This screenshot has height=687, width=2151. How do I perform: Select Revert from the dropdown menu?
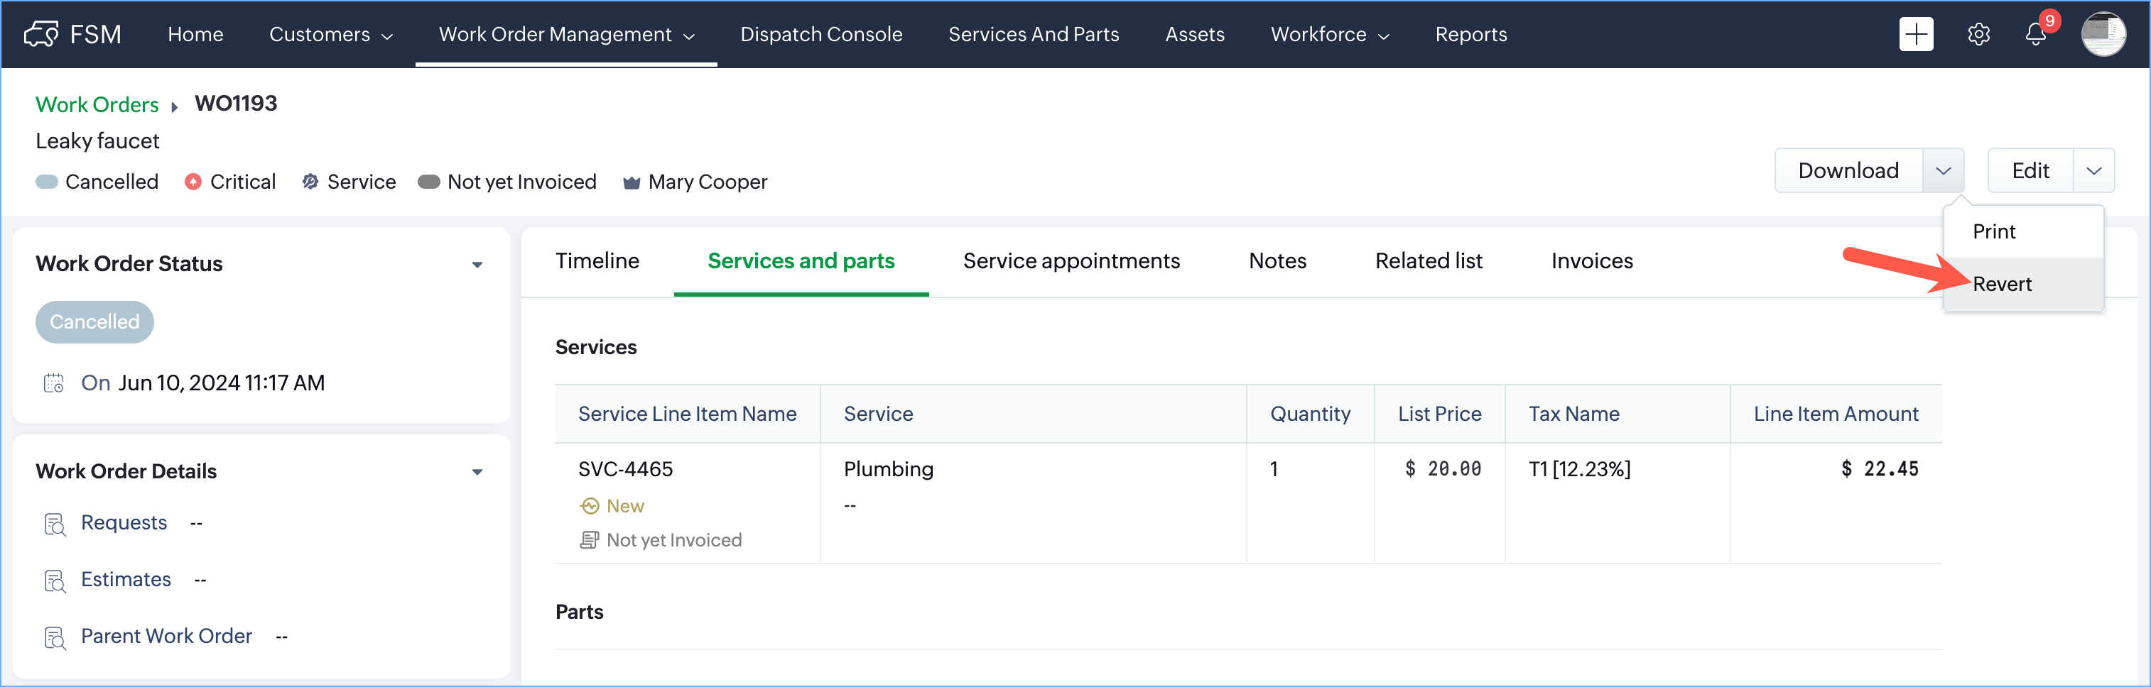click(2002, 285)
